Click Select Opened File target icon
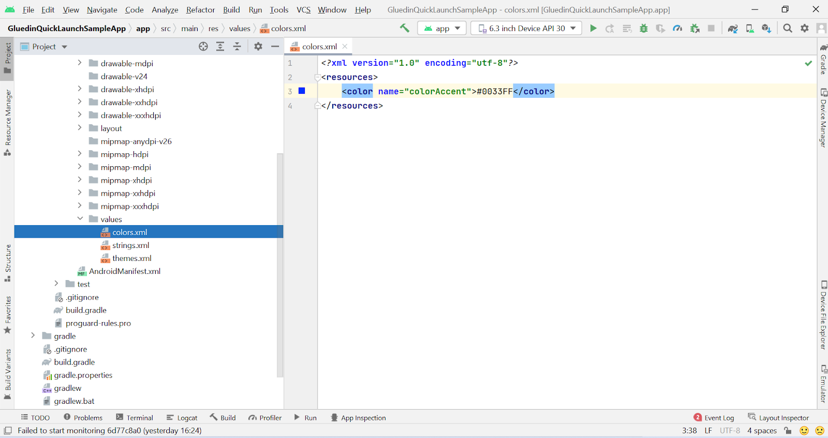Image resolution: width=828 pixels, height=438 pixels. [x=203, y=47]
